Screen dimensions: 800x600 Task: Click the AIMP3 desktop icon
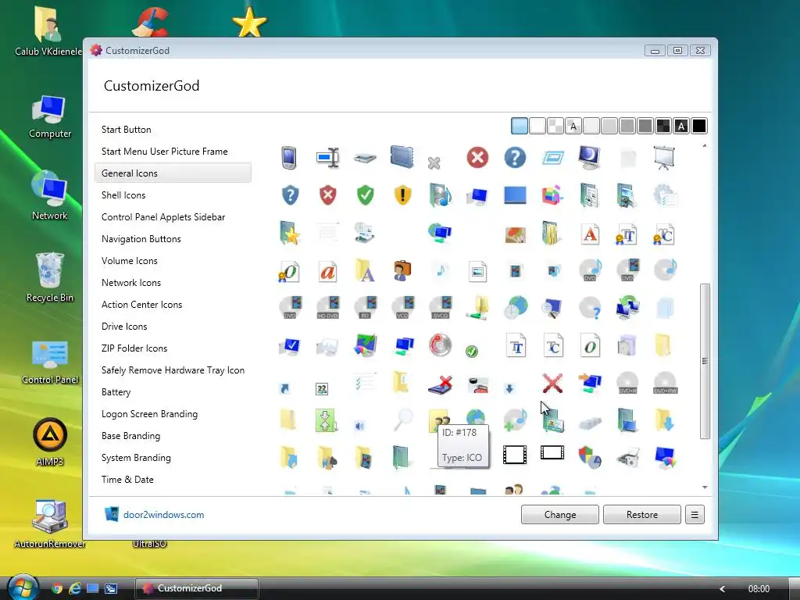[x=49, y=442]
